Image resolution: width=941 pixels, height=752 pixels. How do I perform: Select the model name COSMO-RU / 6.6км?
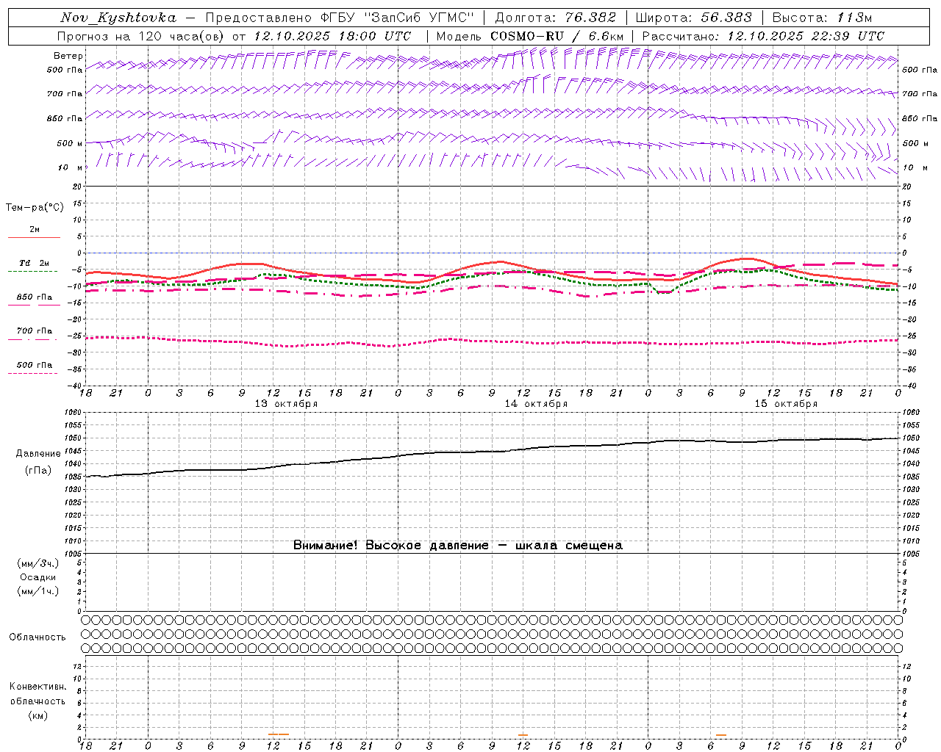point(557,36)
